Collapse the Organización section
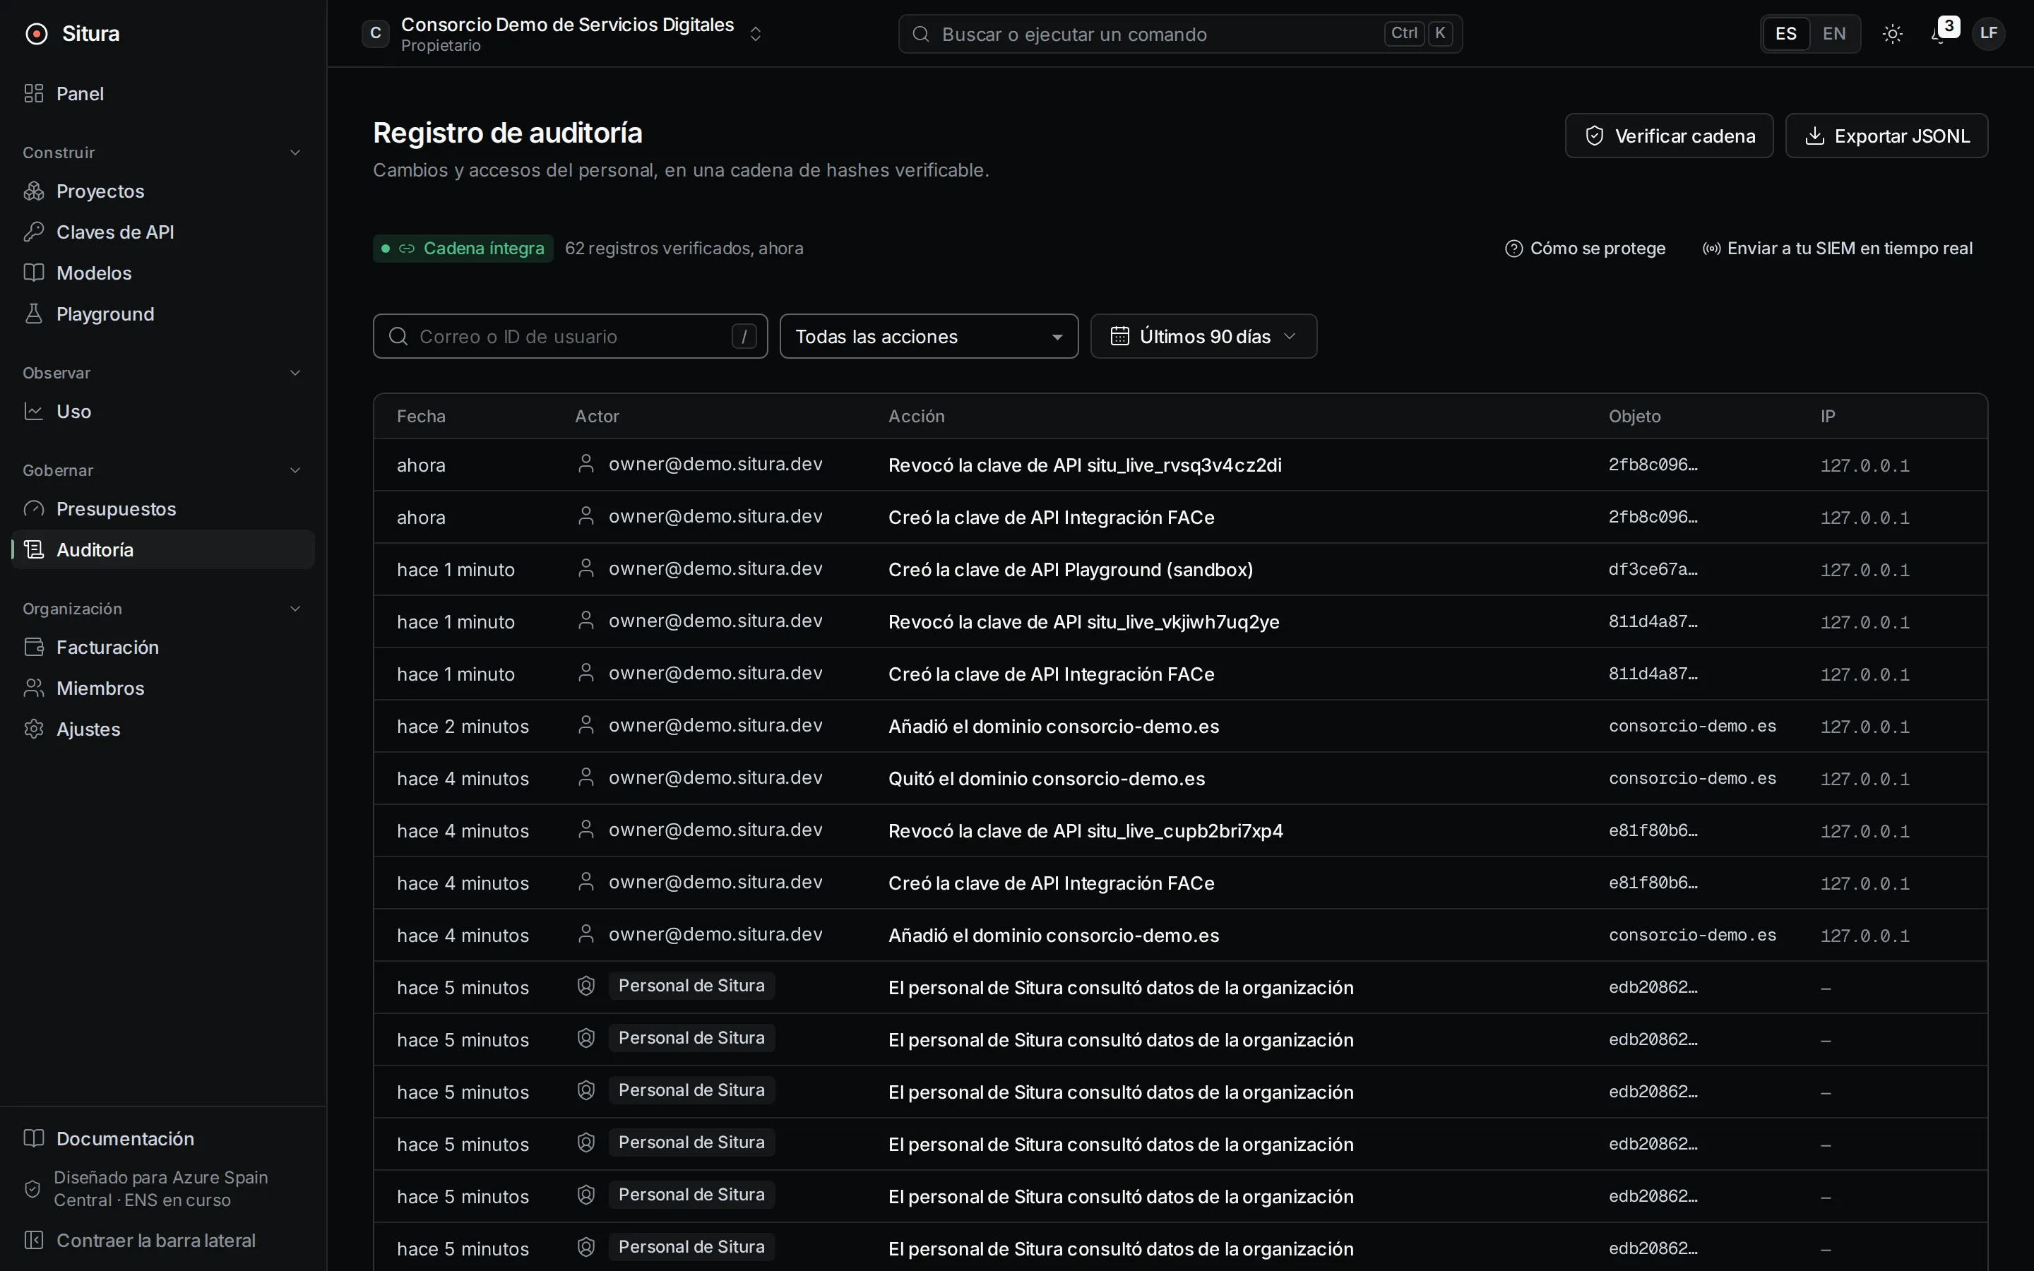The width and height of the screenshot is (2034, 1271). click(x=295, y=609)
